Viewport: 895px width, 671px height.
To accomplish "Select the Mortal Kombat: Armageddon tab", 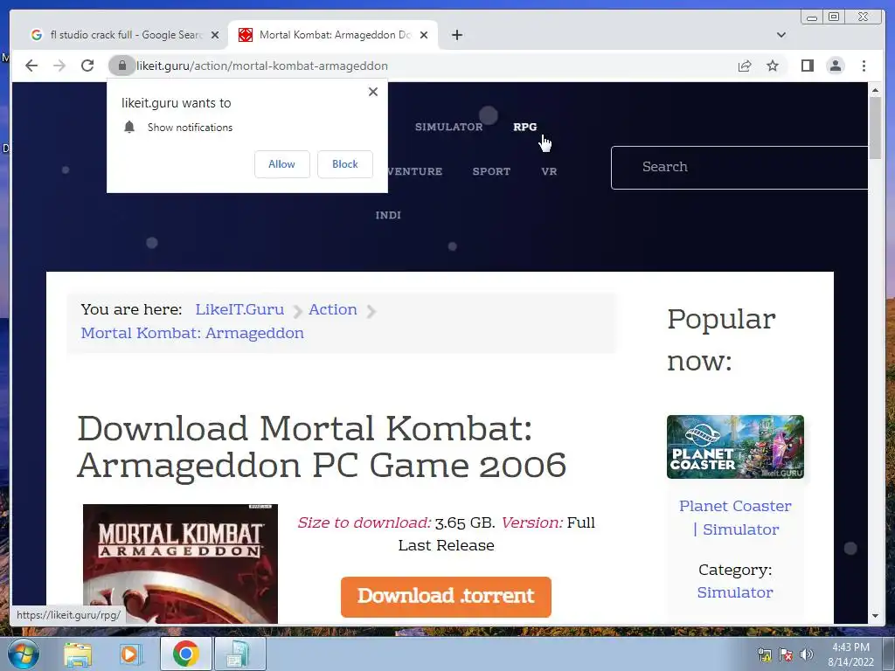I will click(333, 35).
